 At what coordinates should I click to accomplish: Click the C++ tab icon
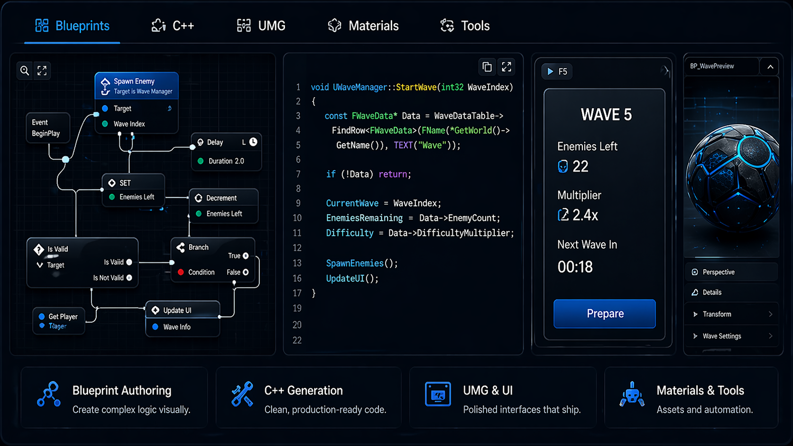click(158, 26)
